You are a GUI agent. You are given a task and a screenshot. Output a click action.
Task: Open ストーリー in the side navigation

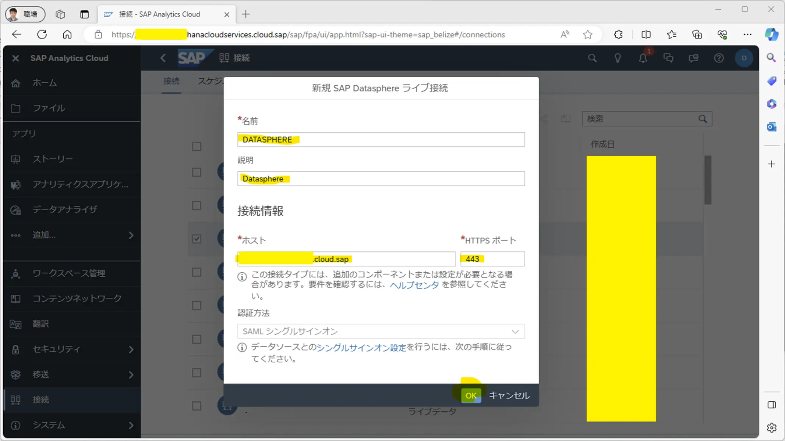[72, 159]
